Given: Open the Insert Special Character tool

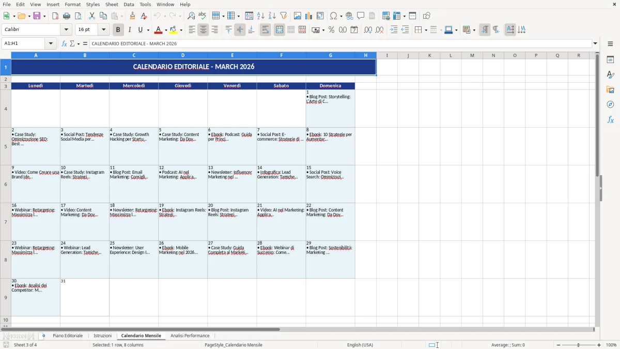Looking at the screenshot, I should tap(334, 16).
